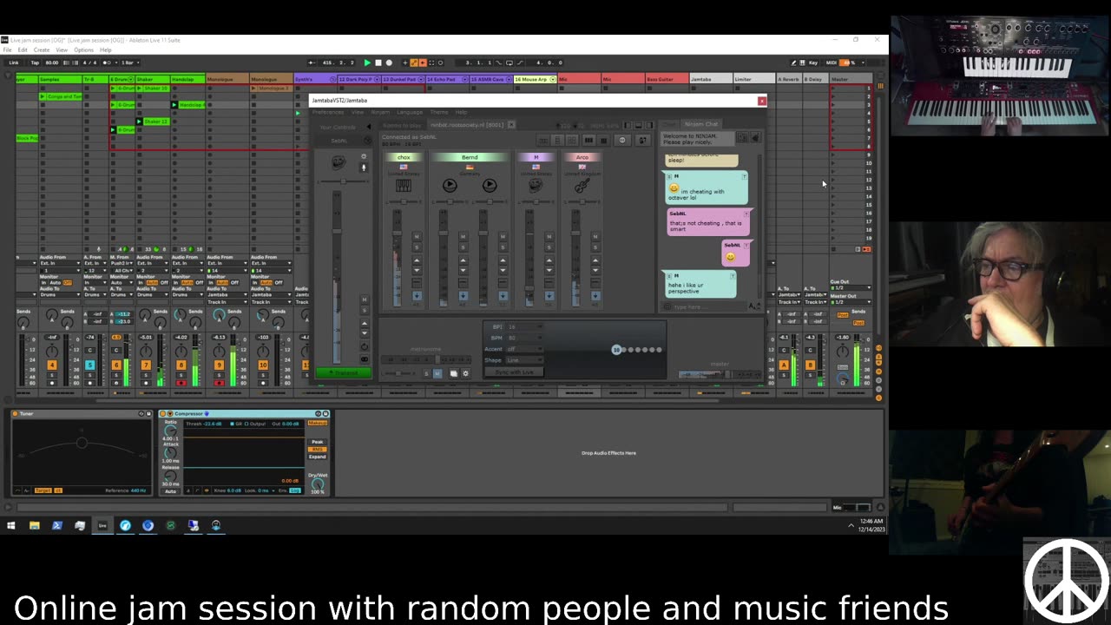This screenshot has height=625, width=1111.
Task: Open Ableton's Create menu
Action: (x=42, y=49)
